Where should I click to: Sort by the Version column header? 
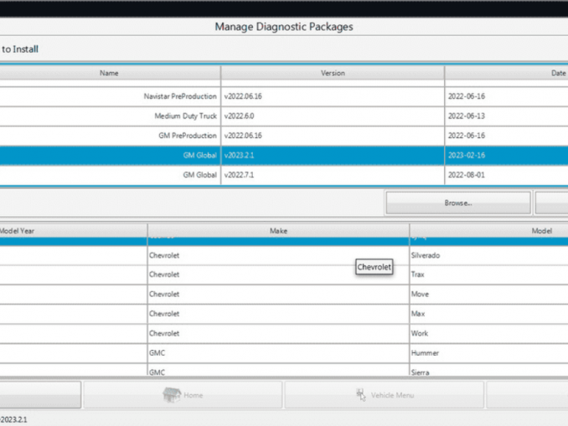coord(333,74)
